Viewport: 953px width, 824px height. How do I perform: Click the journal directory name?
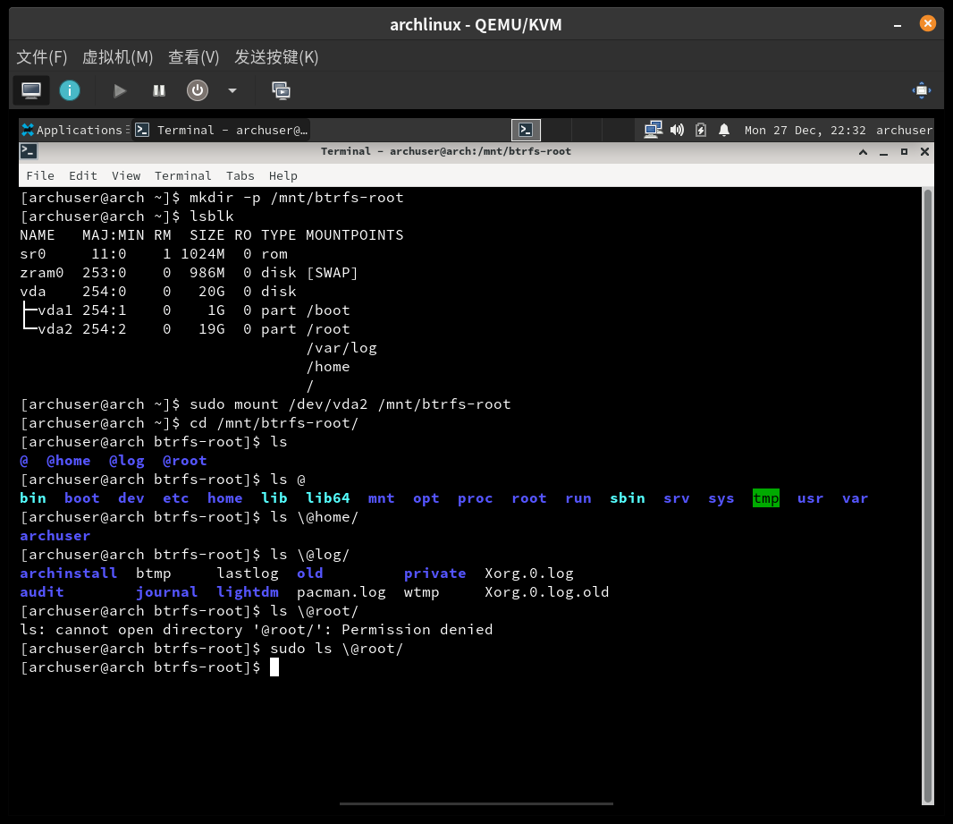pyautogui.click(x=166, y=592)
